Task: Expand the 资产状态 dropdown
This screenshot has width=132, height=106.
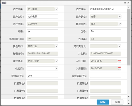Action: [x=120, y=17]
